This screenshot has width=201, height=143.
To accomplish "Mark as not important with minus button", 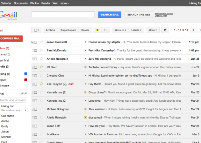I will [106, 30].
